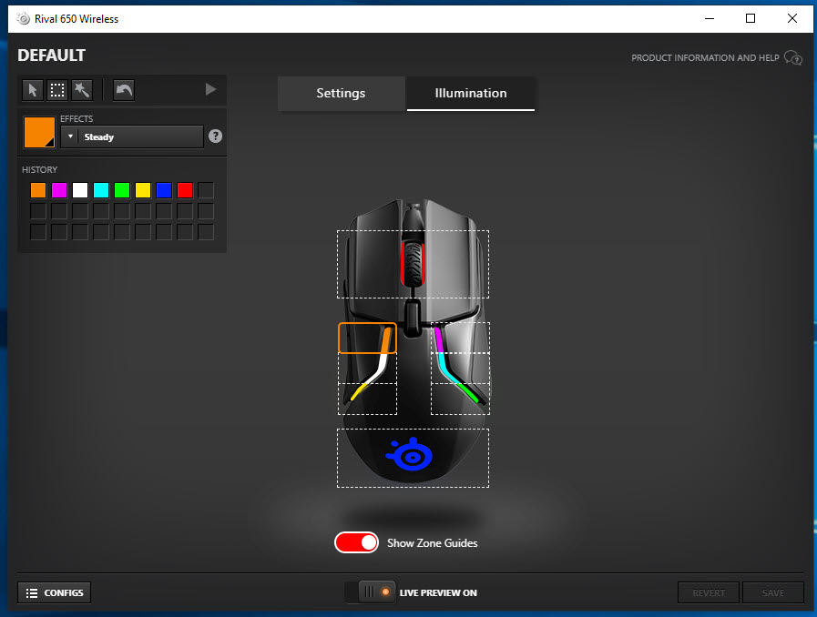Click the Save button
Viewport: 817px width, 617px height.
point(772,592)
